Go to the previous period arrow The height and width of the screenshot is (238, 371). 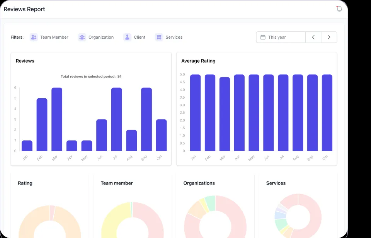point(313,37)
